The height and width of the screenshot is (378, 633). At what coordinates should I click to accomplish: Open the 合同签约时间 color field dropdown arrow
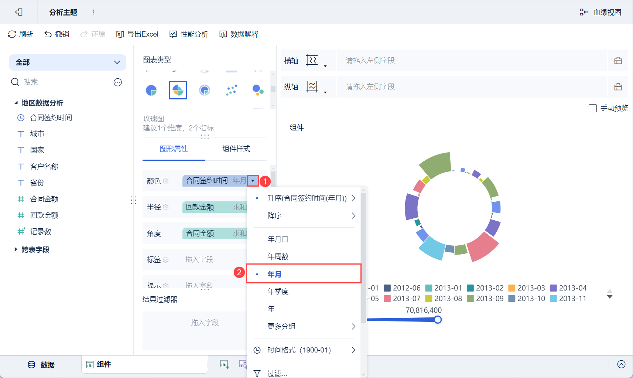pos(253,181)
